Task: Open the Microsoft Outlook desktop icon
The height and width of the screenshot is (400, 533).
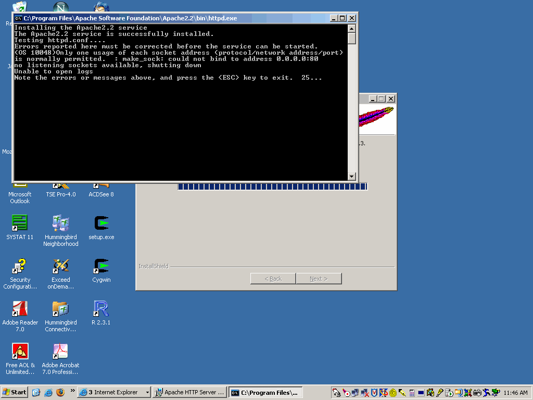Action: pos(20,193)
